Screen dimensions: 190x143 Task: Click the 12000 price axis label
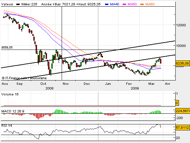(181, 25)
